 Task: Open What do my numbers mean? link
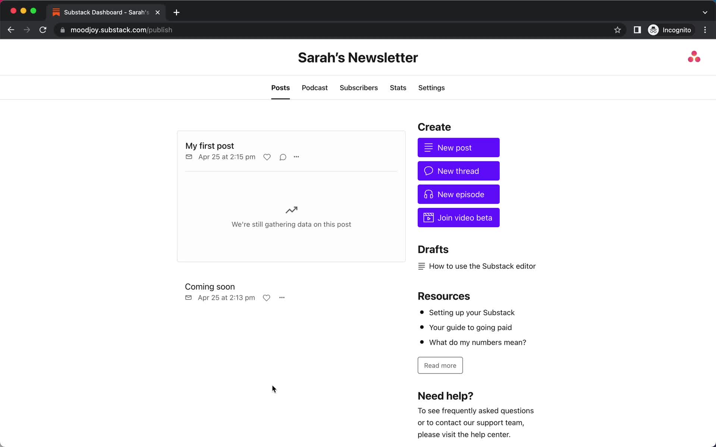coord(477,342)
